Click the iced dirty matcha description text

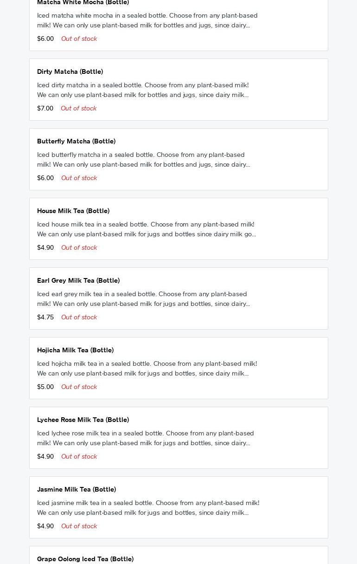143,90
